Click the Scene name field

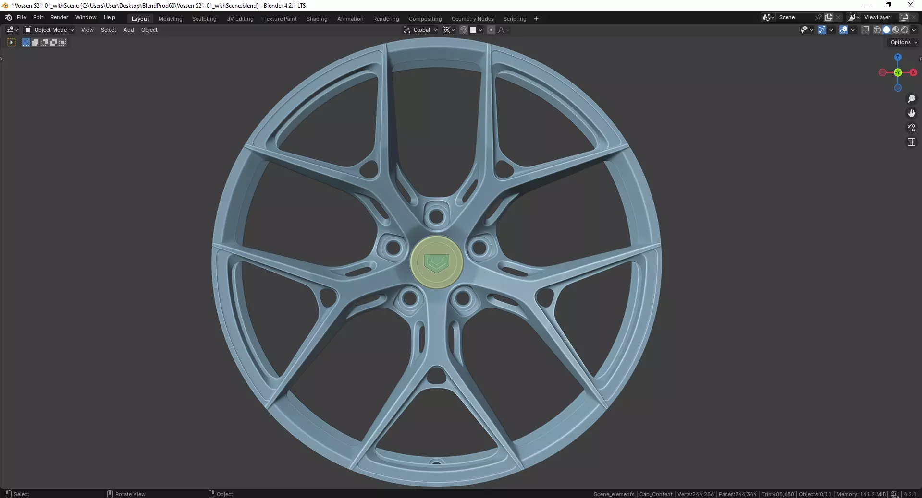795,17
